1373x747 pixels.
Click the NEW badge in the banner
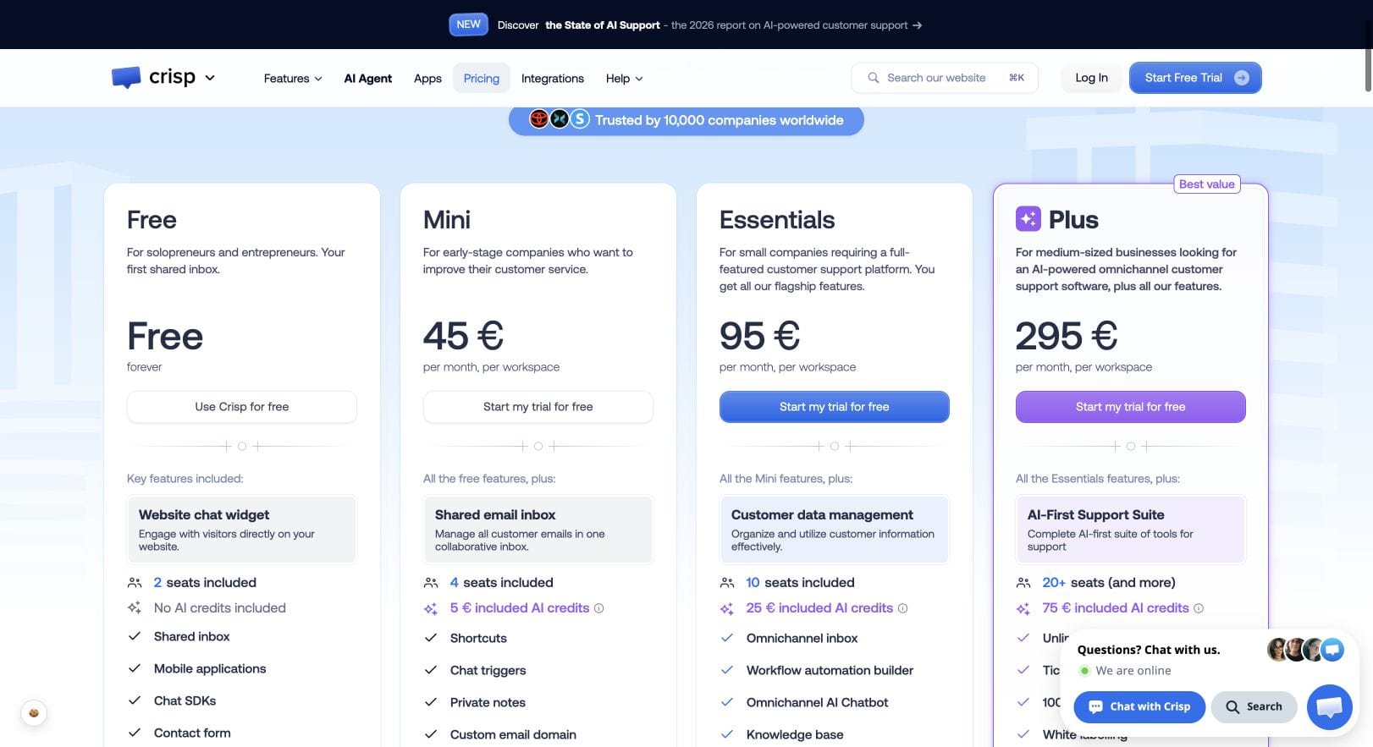point(468,25)
